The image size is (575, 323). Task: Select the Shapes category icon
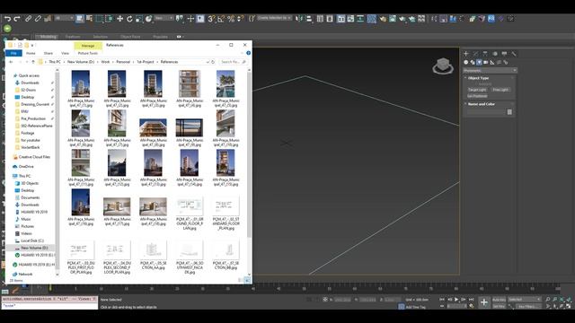[473, 62]
